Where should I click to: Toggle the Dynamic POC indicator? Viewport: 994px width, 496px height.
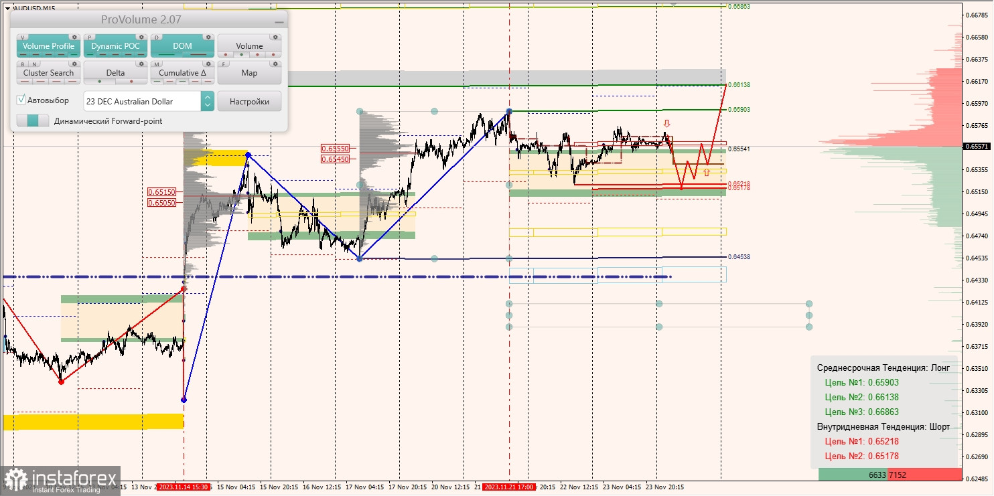pos(115,46)
